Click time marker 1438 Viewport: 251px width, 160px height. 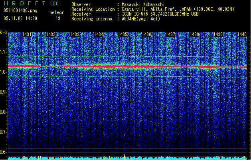click(x=194, y=34)
